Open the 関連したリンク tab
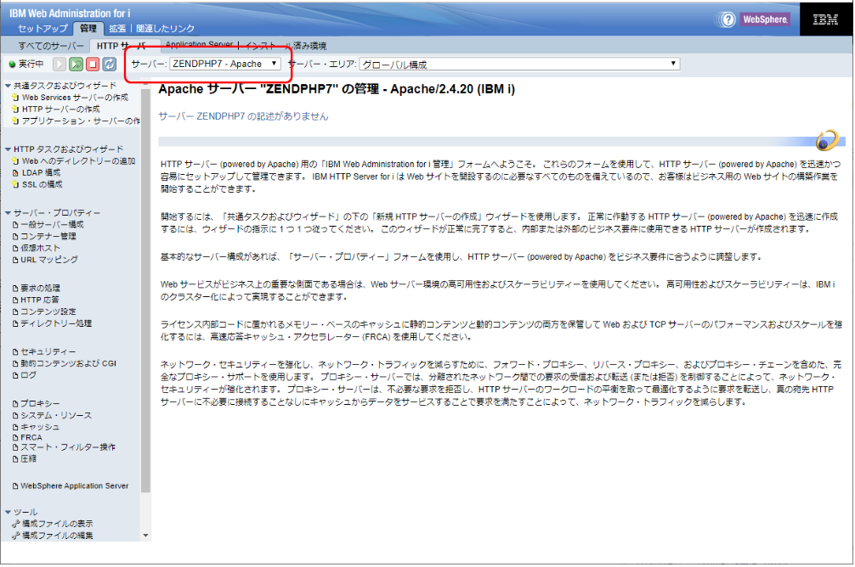Viewport: 855px width, 567px height. [165, 28]
